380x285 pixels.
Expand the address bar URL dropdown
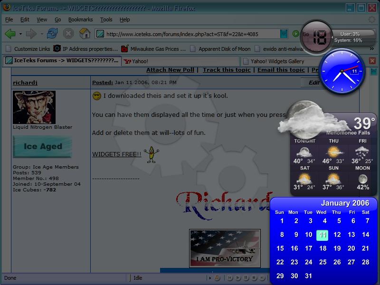point(284,34)
